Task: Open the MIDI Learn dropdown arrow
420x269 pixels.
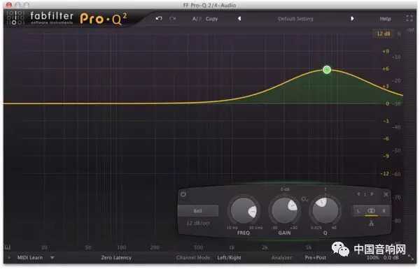Action: (x=52, y=258)
